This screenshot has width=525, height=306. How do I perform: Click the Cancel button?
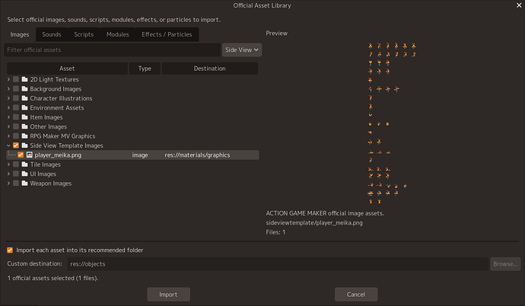pos(356,295)
